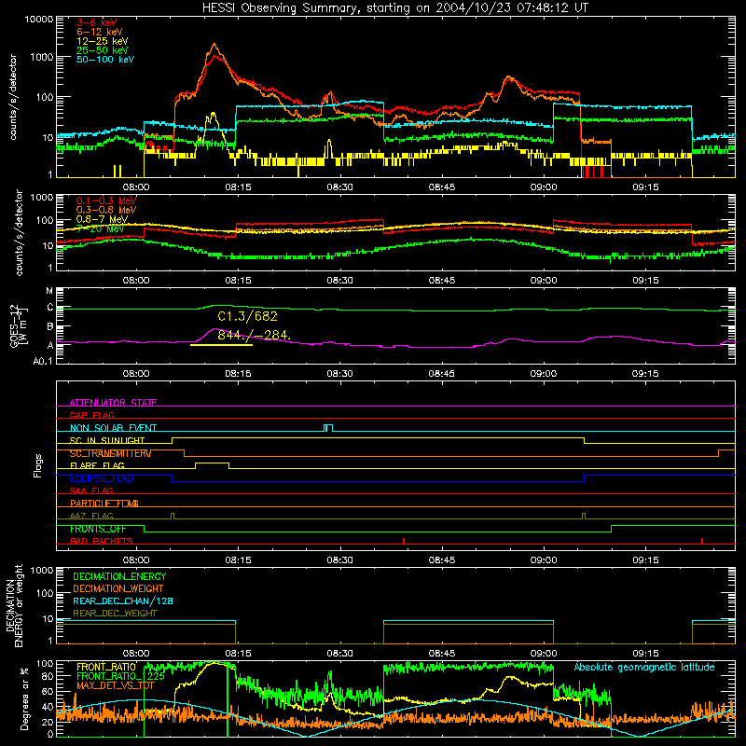Screen dimensions: 746x746
Task: Click the M class tick on GOES axis
Action: pyautogui.click(x=49, y=290)
